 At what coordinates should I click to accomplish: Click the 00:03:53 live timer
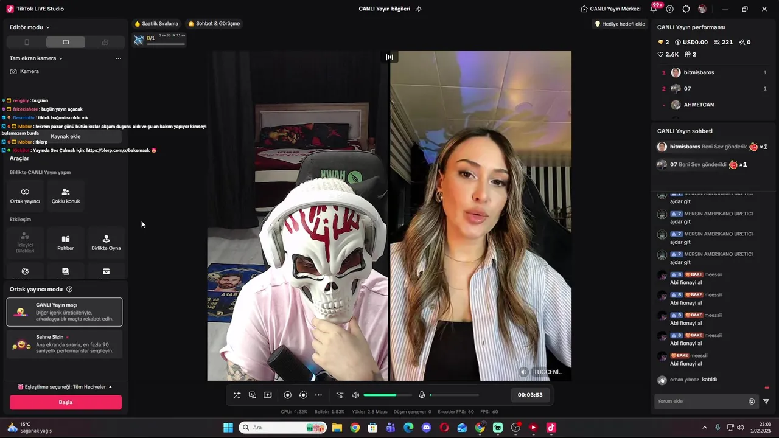[x=530, y=395]
